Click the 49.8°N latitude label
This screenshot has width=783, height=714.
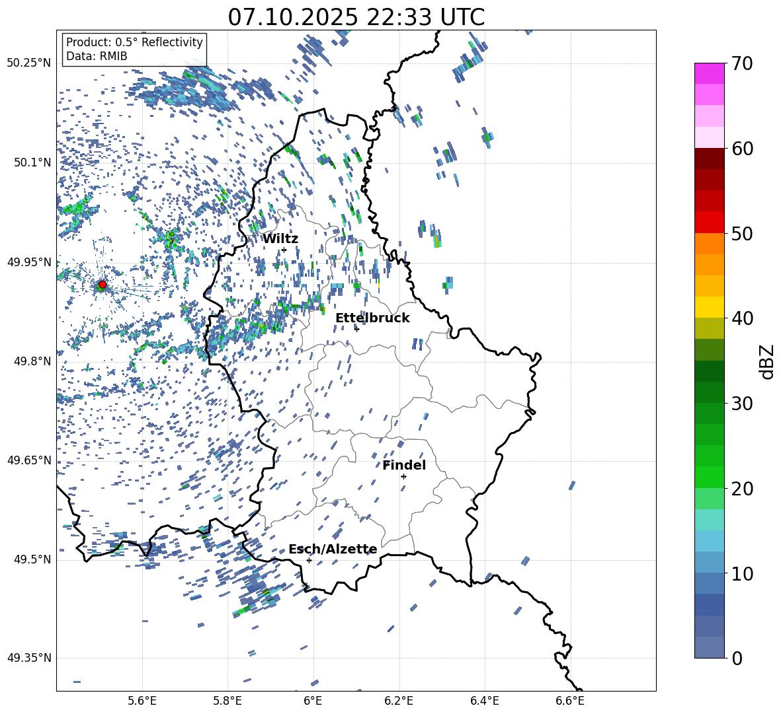coord(32,361)
